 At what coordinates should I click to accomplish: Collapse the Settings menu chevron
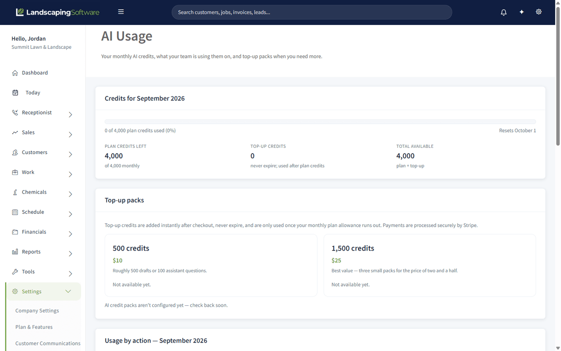point(68,291)
